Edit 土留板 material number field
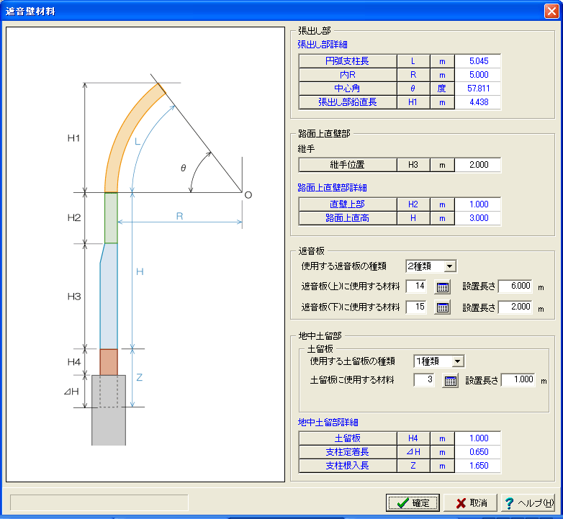This screenshot has height=519, width=563. tap(424, 380)
